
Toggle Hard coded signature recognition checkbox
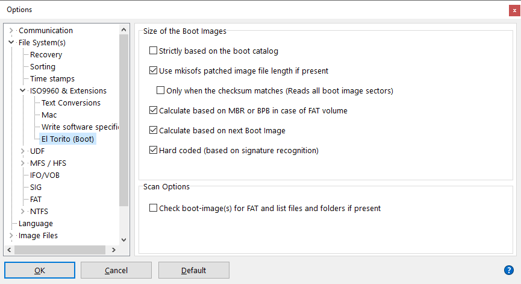(x=153, y=150)
